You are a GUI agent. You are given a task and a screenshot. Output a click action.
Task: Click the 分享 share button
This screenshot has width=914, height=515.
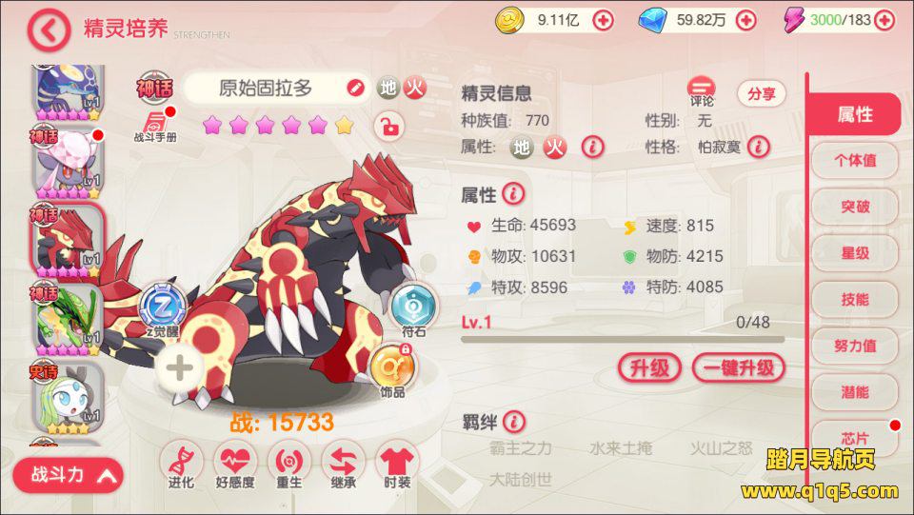tap(762, 94)
